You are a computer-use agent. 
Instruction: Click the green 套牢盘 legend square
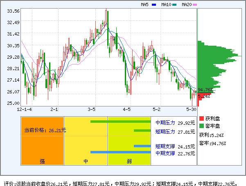point(201,126)
